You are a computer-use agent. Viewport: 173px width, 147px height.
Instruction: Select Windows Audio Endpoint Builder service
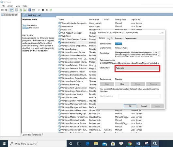click(74, 46)
